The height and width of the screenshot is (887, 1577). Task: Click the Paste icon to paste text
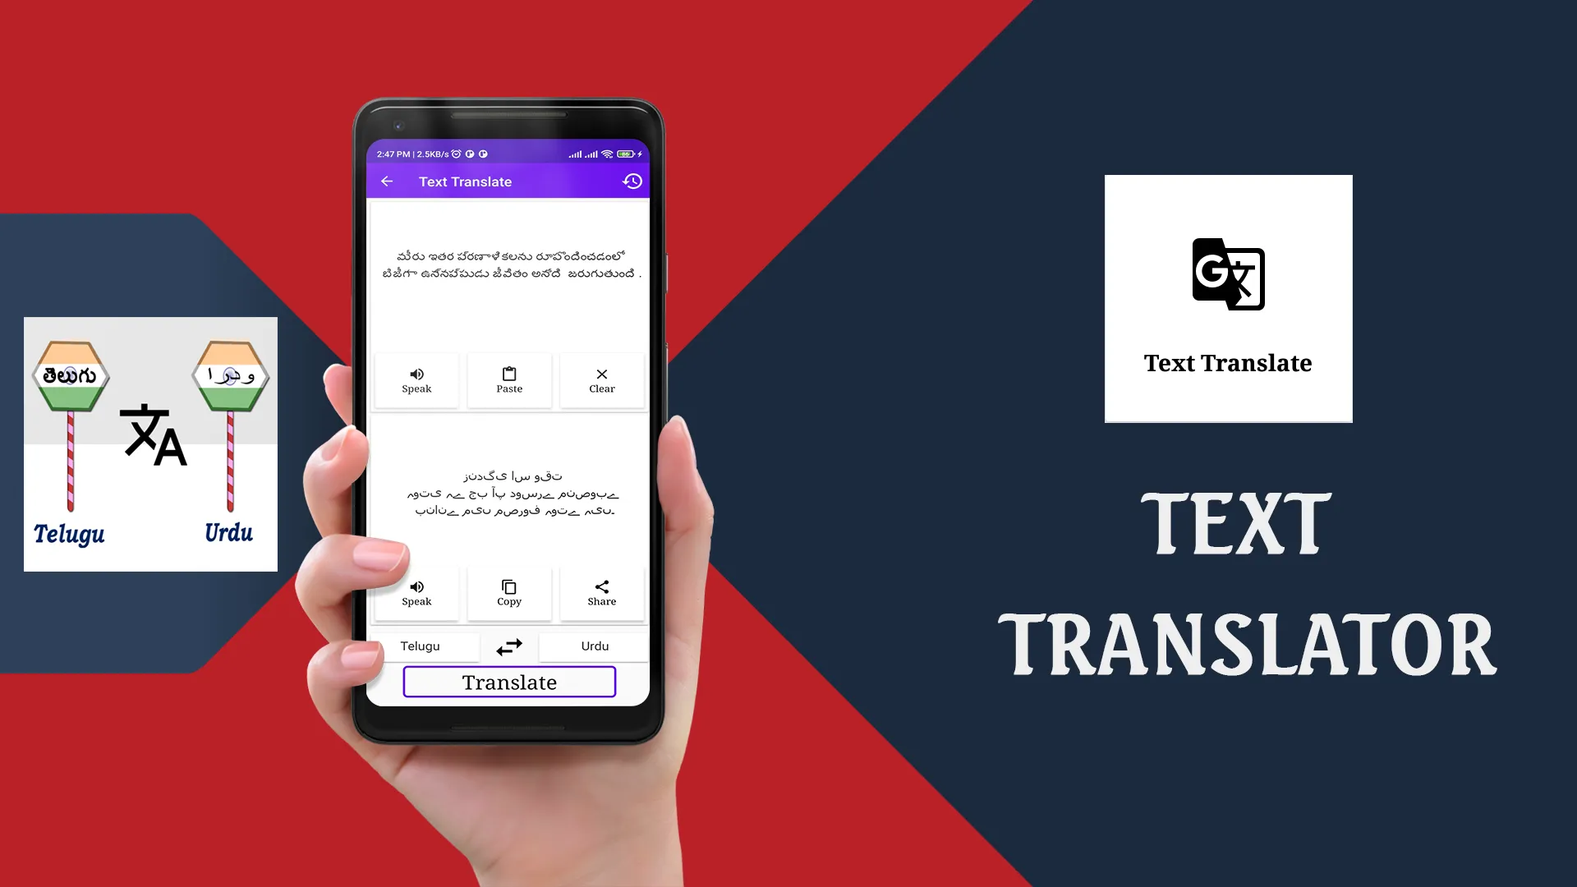(509, 378)
